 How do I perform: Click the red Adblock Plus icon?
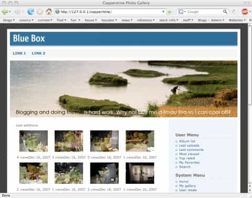[x=245, y=12]
